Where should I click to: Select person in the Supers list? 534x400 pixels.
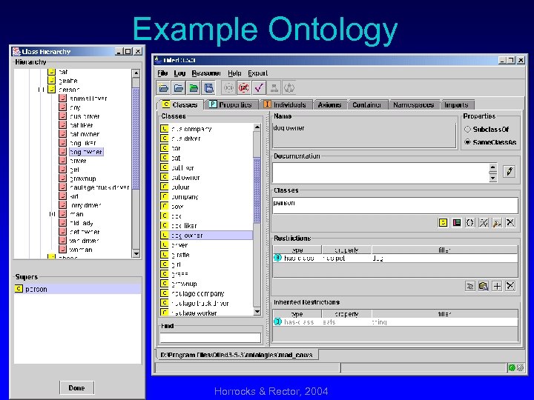click(x=78, y=289)
